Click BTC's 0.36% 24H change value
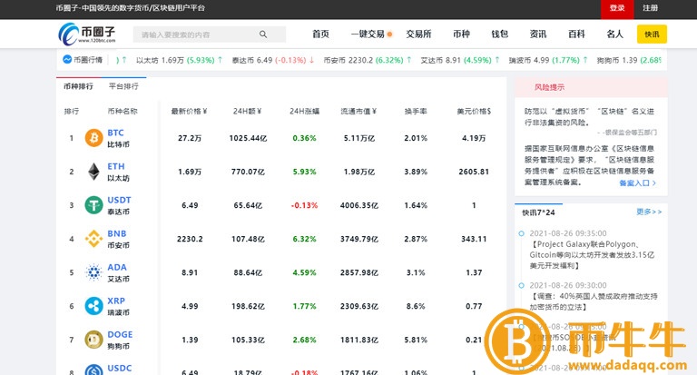Screen dimensions: 697x375 [305, 138]
